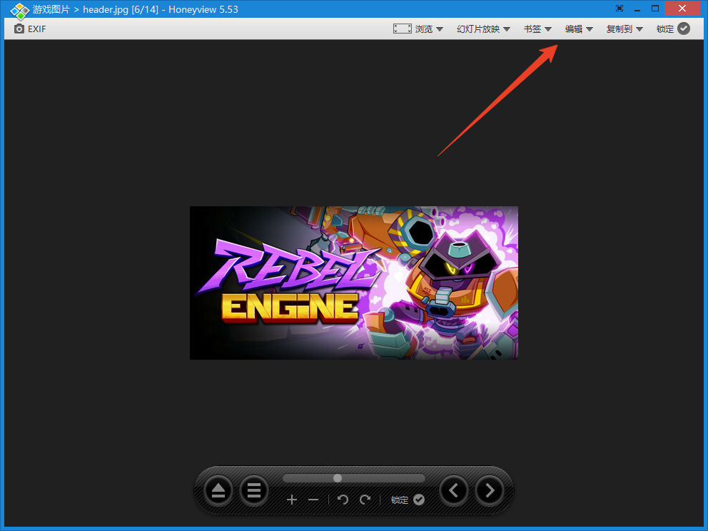Open the 编辑 edit menu
The width and height of the screenshot is (708, 531).
coord(579,29)
